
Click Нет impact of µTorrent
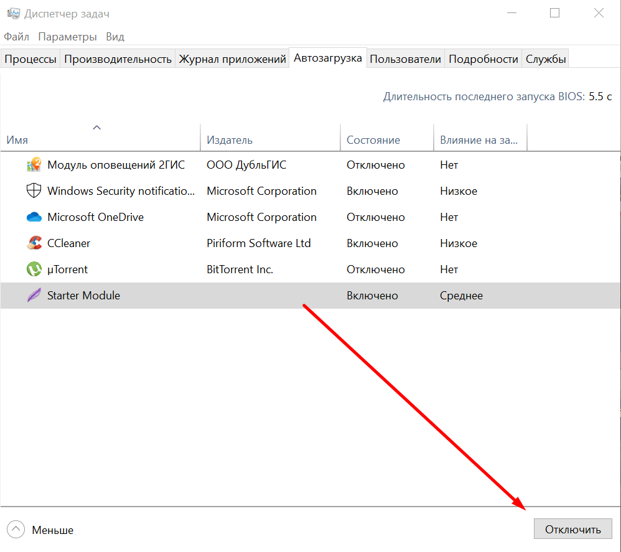449,269
